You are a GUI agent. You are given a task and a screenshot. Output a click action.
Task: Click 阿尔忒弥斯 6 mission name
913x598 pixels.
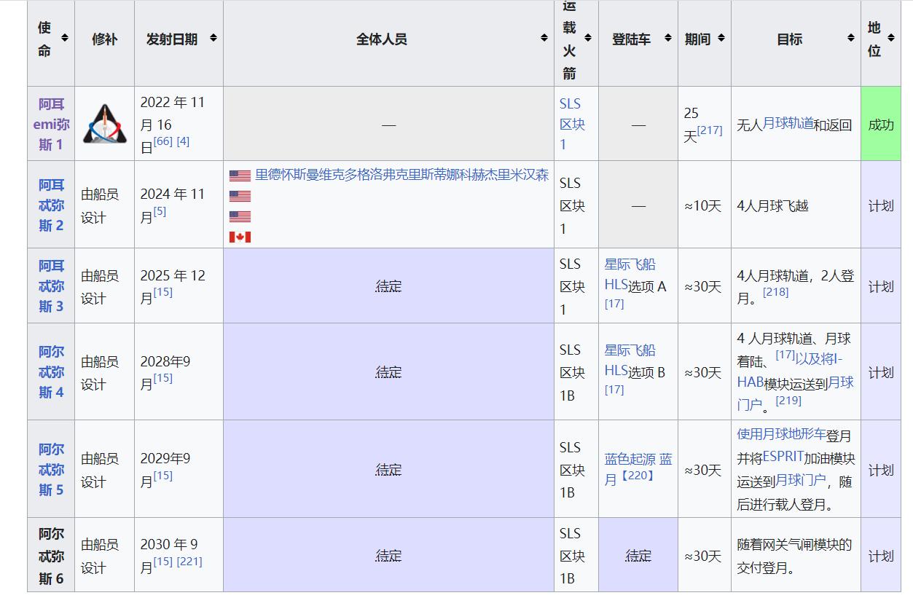(51, 556)
